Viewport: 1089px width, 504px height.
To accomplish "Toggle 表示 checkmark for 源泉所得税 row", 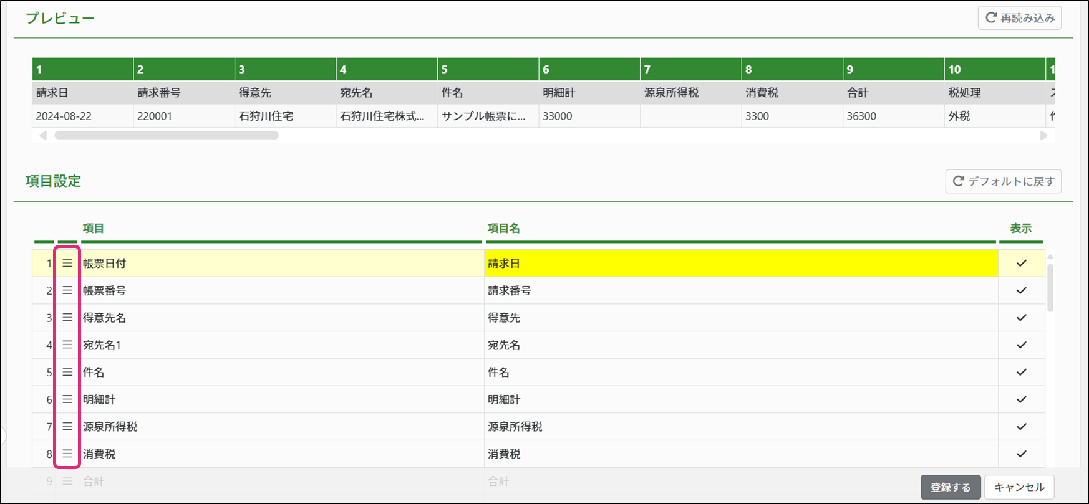I will [x=1021, y=427].
